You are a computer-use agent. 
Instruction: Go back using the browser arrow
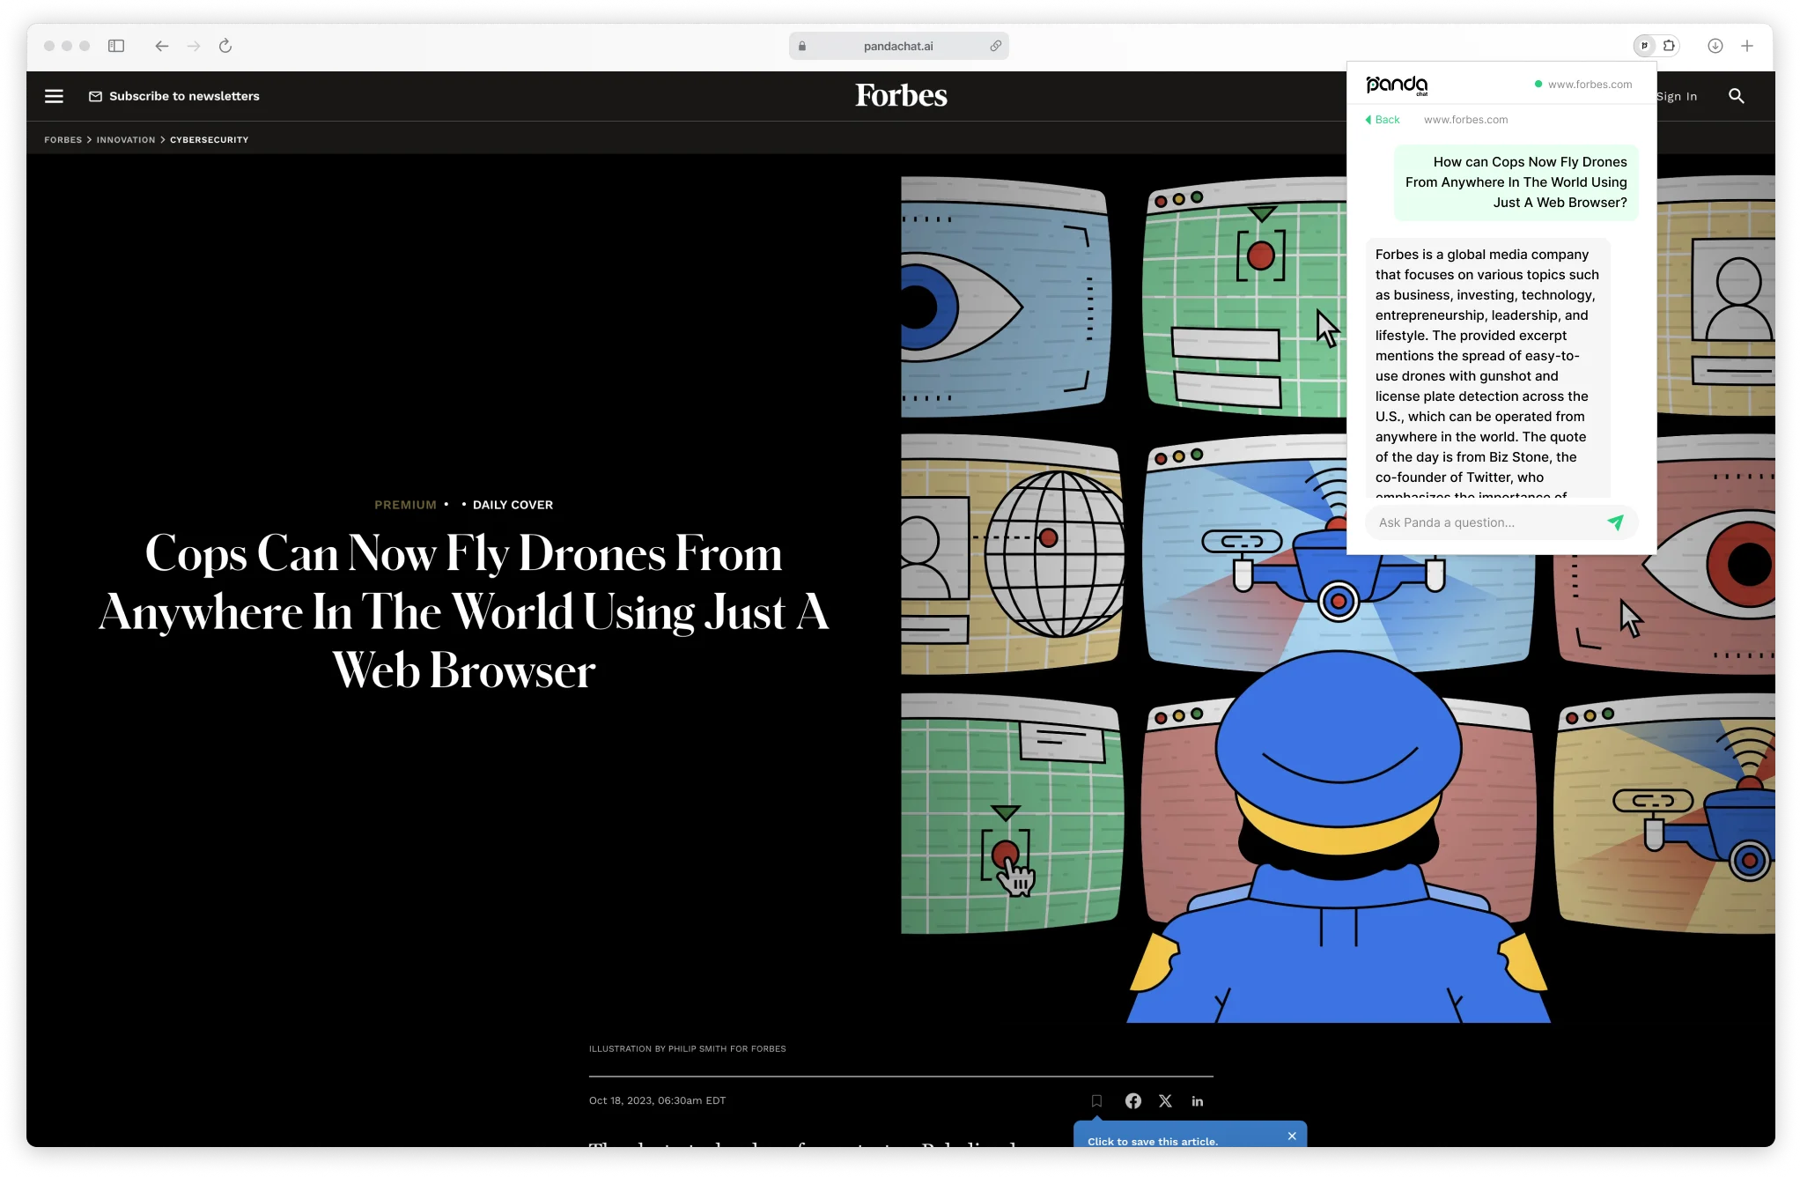161,46
